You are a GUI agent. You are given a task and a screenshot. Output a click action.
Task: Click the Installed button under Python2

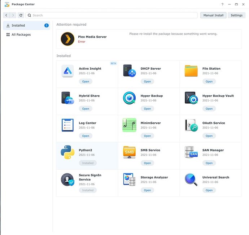tap(88, 163)
